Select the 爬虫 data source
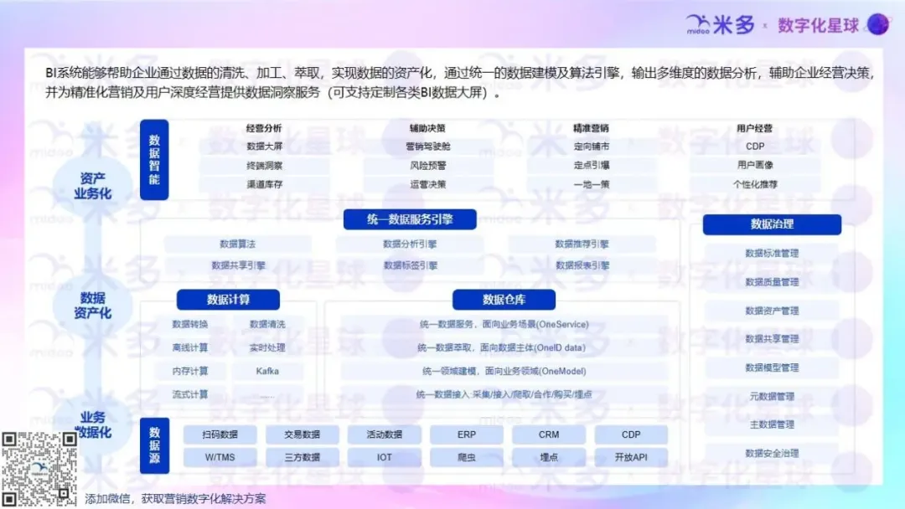The height and width of the screenshot is (509, 905). (x=466, y=457)
